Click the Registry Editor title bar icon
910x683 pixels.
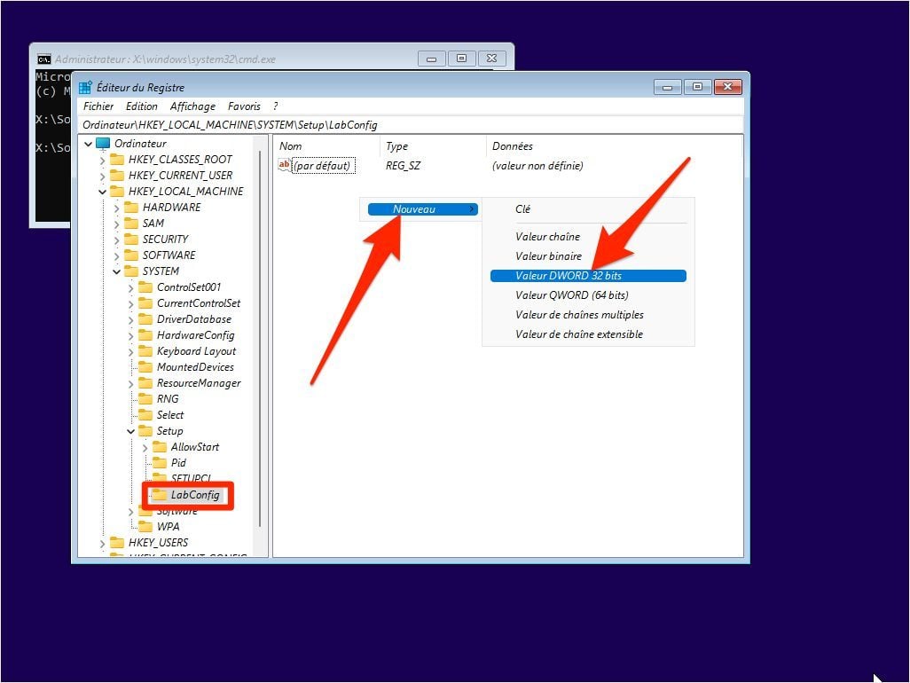(x=85, y=88)
